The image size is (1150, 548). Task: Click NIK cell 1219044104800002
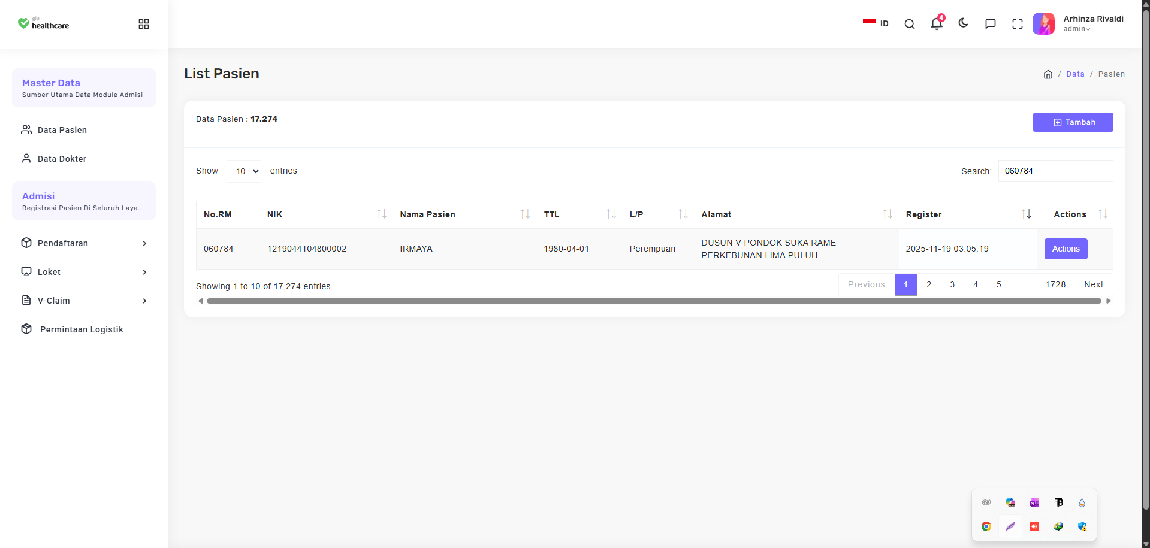pyautogui.click(x=307, y=249)
